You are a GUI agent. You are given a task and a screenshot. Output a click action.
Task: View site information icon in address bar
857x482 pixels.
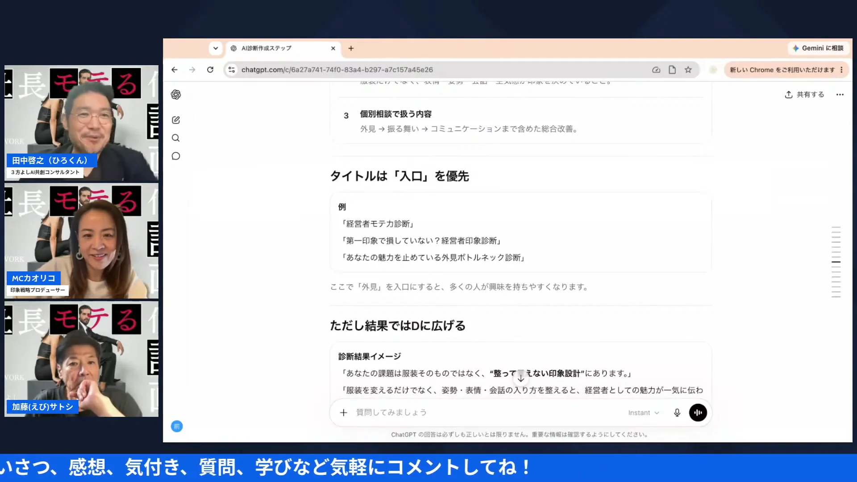[x=232, y=70]
